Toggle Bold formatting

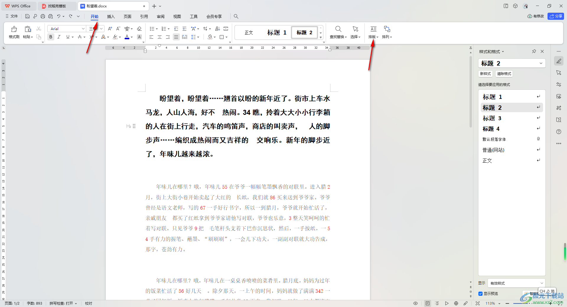pos(51,37)
